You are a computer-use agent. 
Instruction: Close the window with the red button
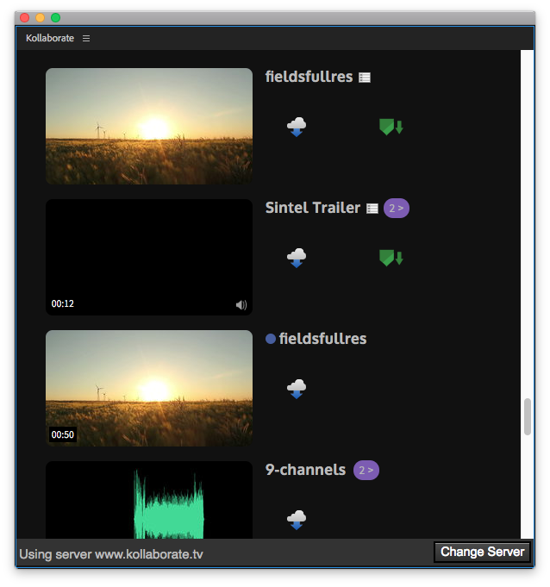click(25, 17)
